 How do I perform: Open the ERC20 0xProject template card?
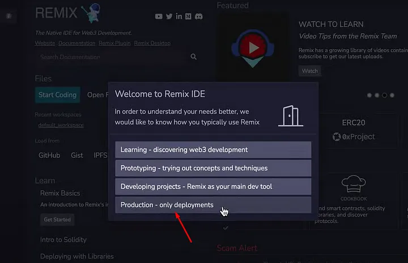coord(358,131)
